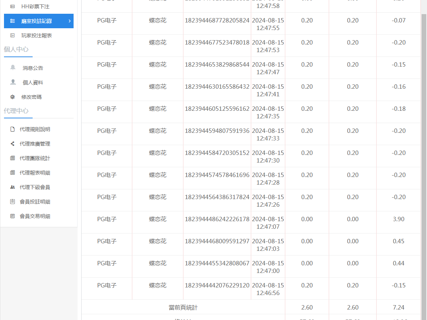427x320 pixels.
Task: Click the icon beside 代理團隊統計
Action: [13, 158]
